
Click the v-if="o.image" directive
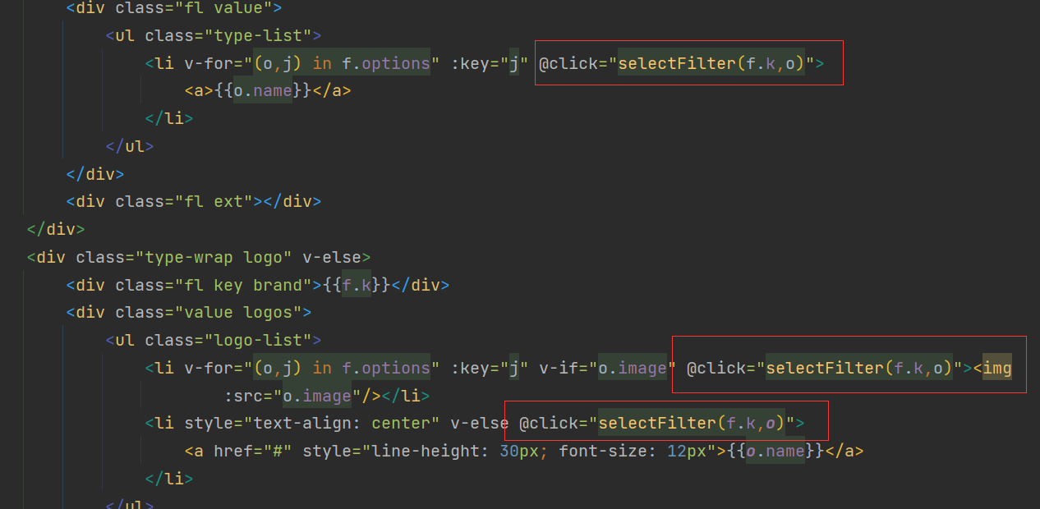608,368
